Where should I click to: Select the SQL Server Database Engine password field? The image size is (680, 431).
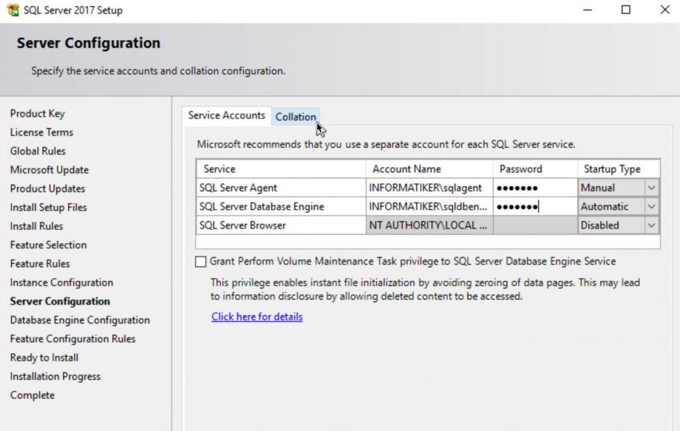click(534, 206)
